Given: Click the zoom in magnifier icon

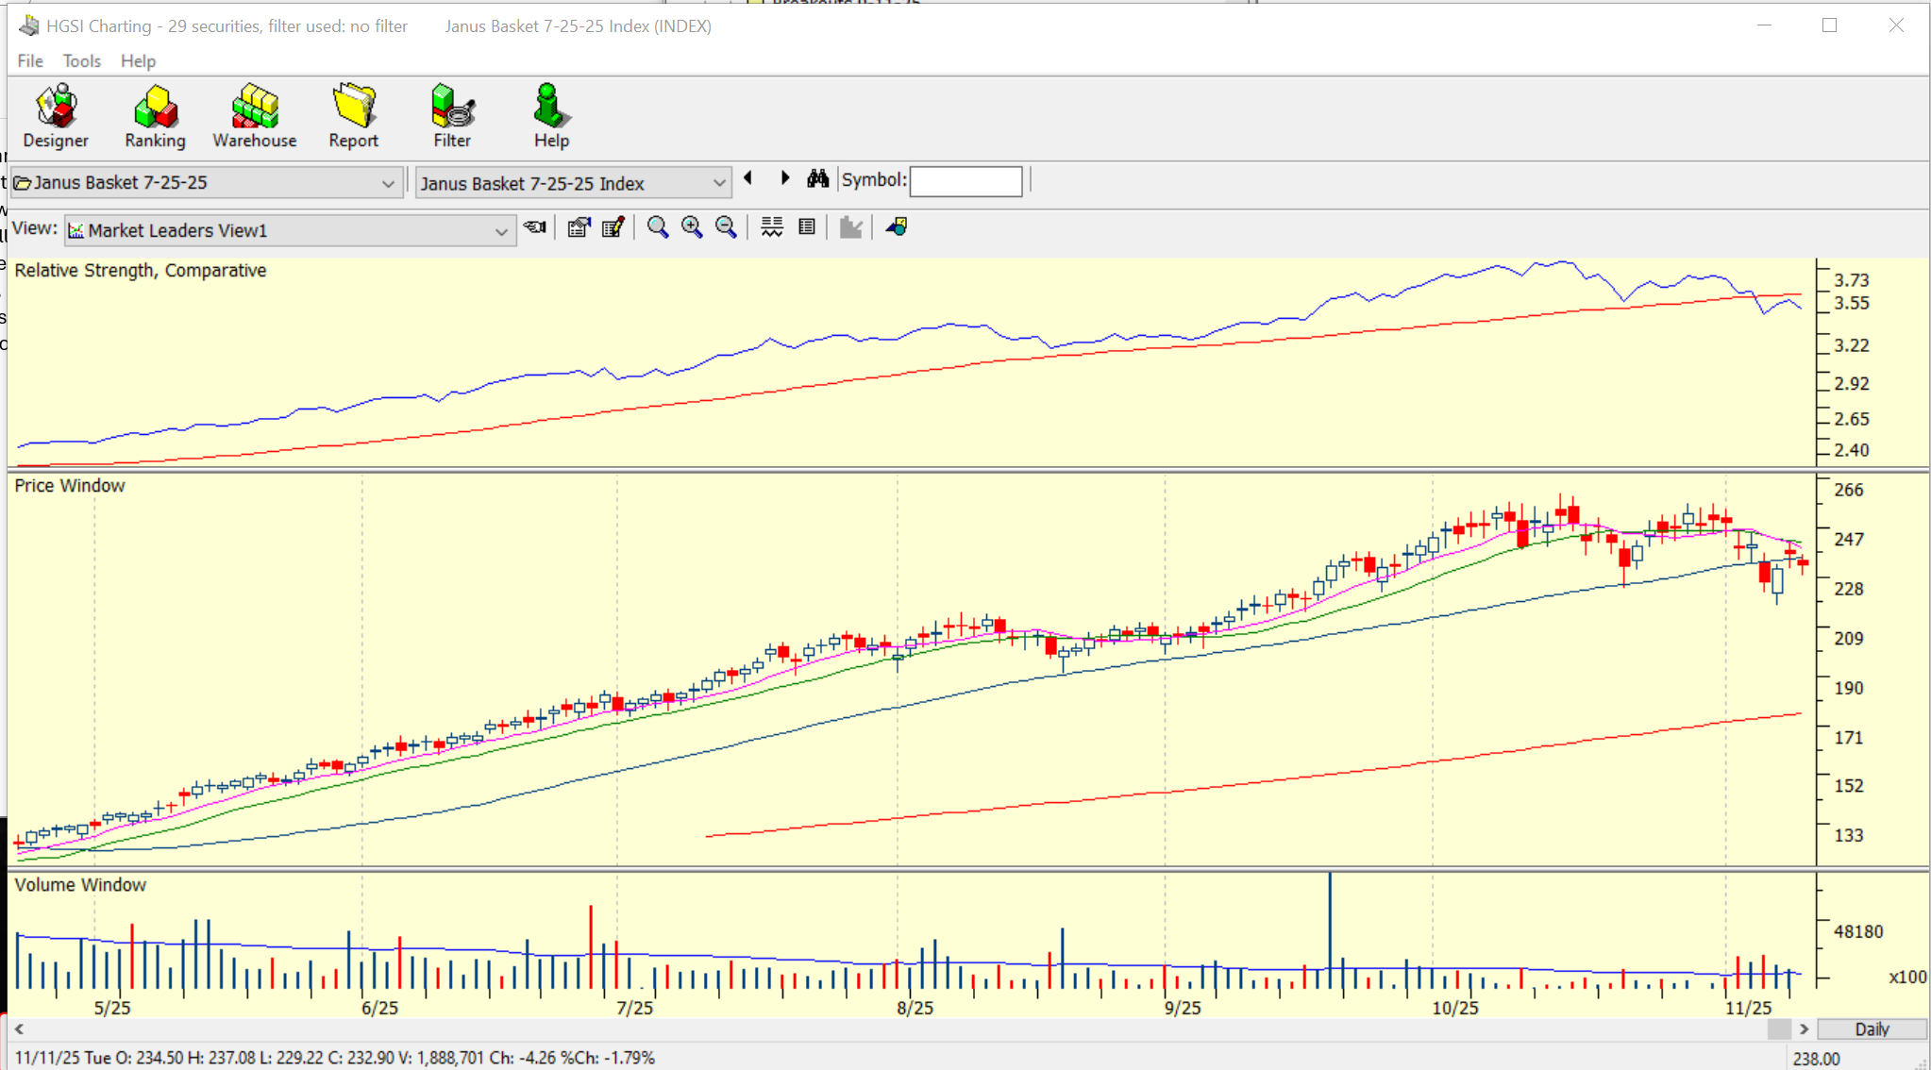Looking at the screenshot, I should tap(692, 227).
